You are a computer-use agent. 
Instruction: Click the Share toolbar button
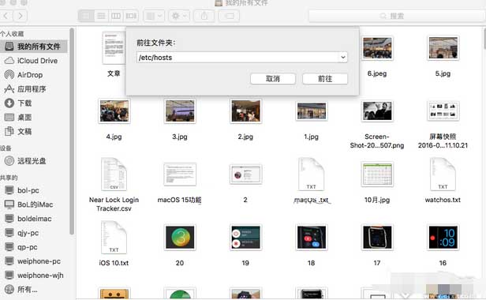click(x=204, y=16)
